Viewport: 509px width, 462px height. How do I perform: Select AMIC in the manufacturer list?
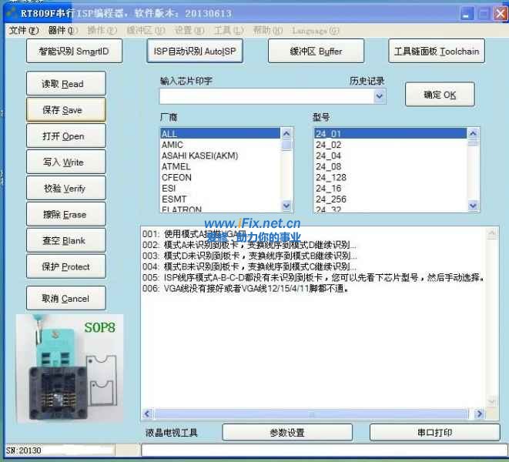click(x=220, y=145)
